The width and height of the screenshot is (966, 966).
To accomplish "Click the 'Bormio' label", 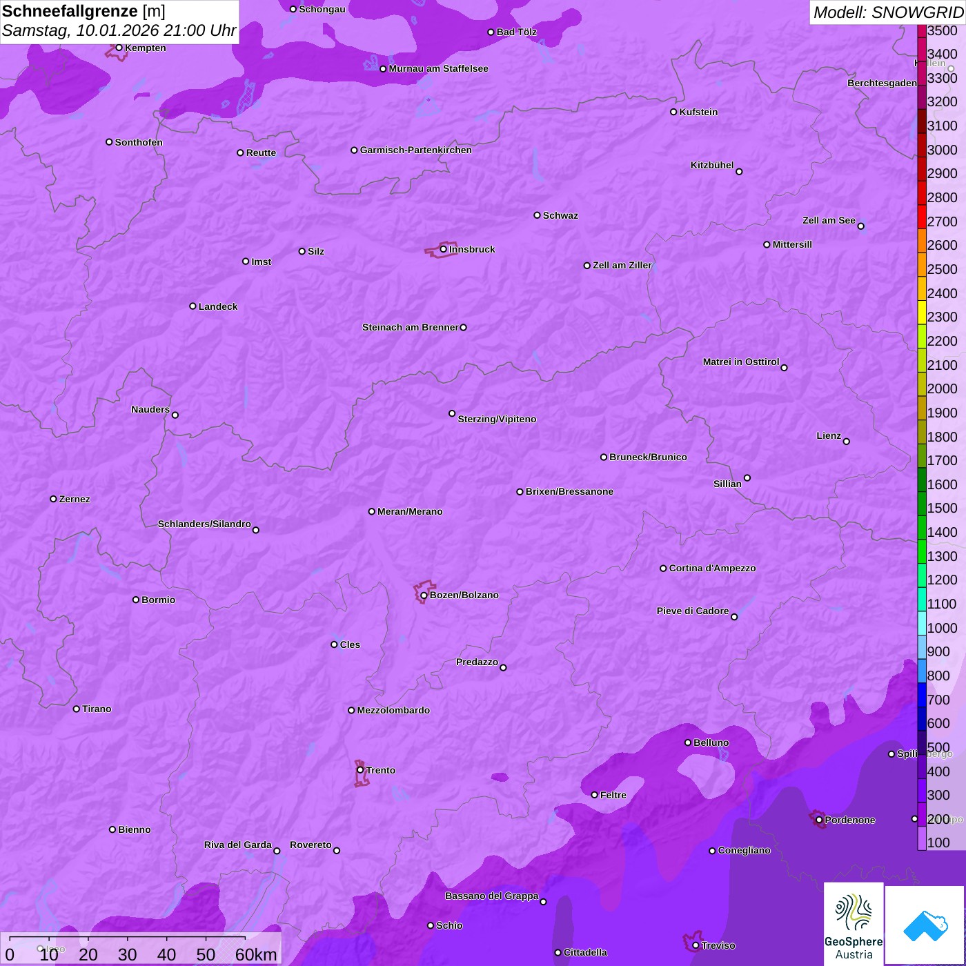I will tap(158, 600).
